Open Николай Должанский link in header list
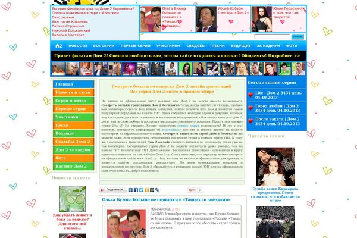 71,30
